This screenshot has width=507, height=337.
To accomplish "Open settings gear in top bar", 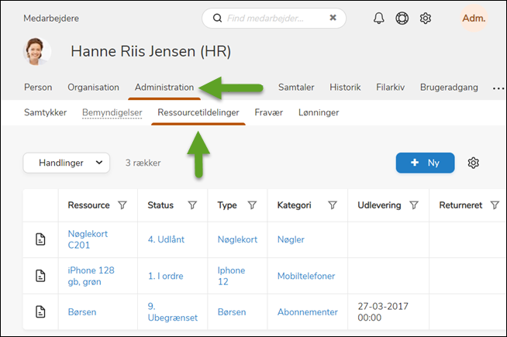I will click(425, 18).
